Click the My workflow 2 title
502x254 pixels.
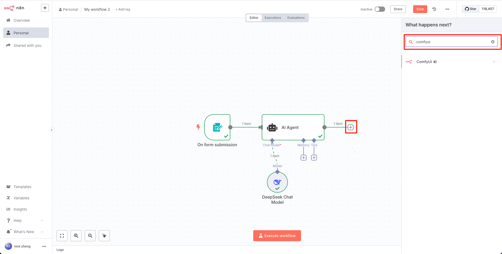point(97,9)
